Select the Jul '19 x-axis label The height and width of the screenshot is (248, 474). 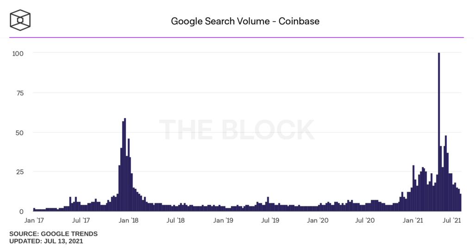coord(271,221)
